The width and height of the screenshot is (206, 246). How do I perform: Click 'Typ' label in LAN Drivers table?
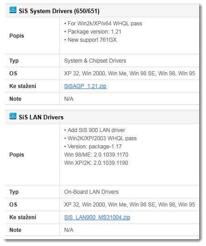tap(14, 192)
